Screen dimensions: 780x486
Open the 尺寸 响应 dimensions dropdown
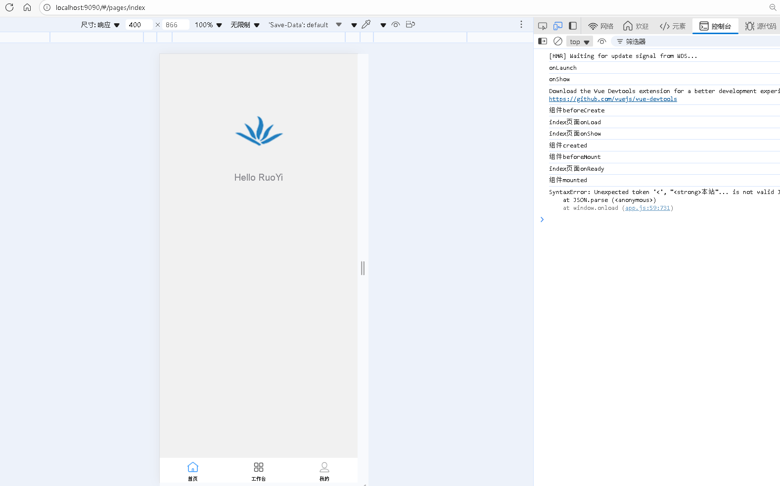tap(100, 25)
